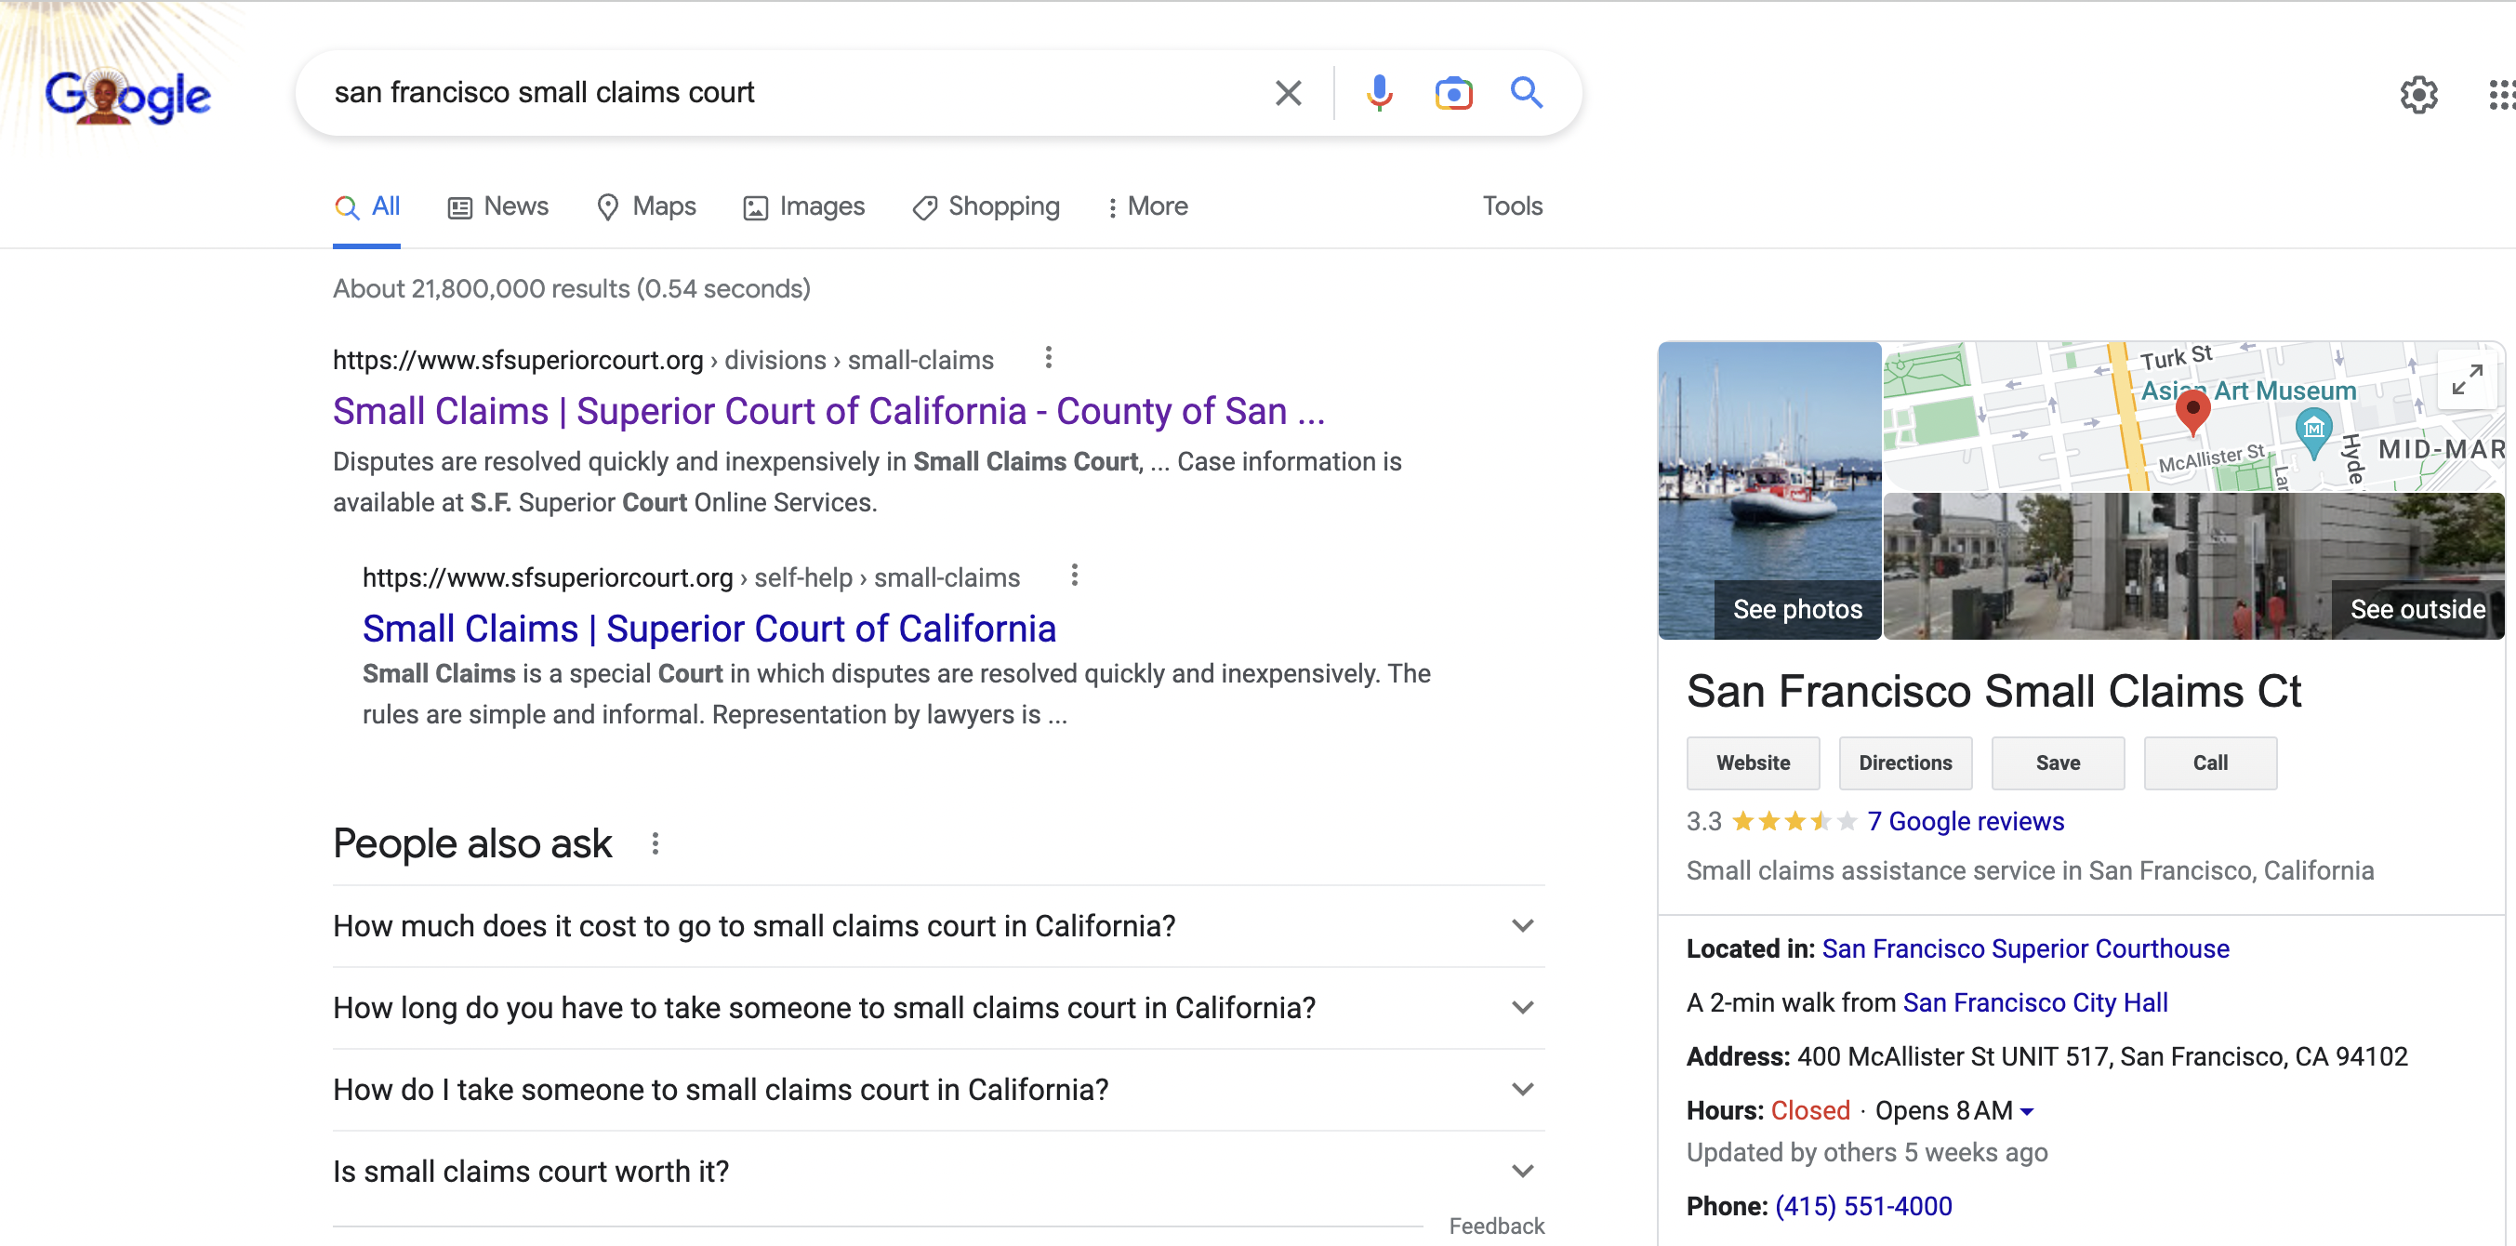Open Small Claims Superior Court of California link
Screen dimensions: 2516x1246
709,629
